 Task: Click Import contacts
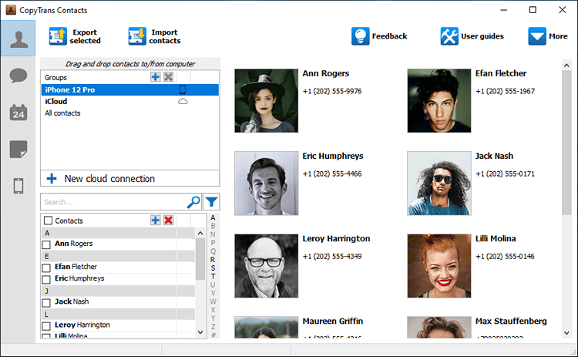(x=154, y=36)
